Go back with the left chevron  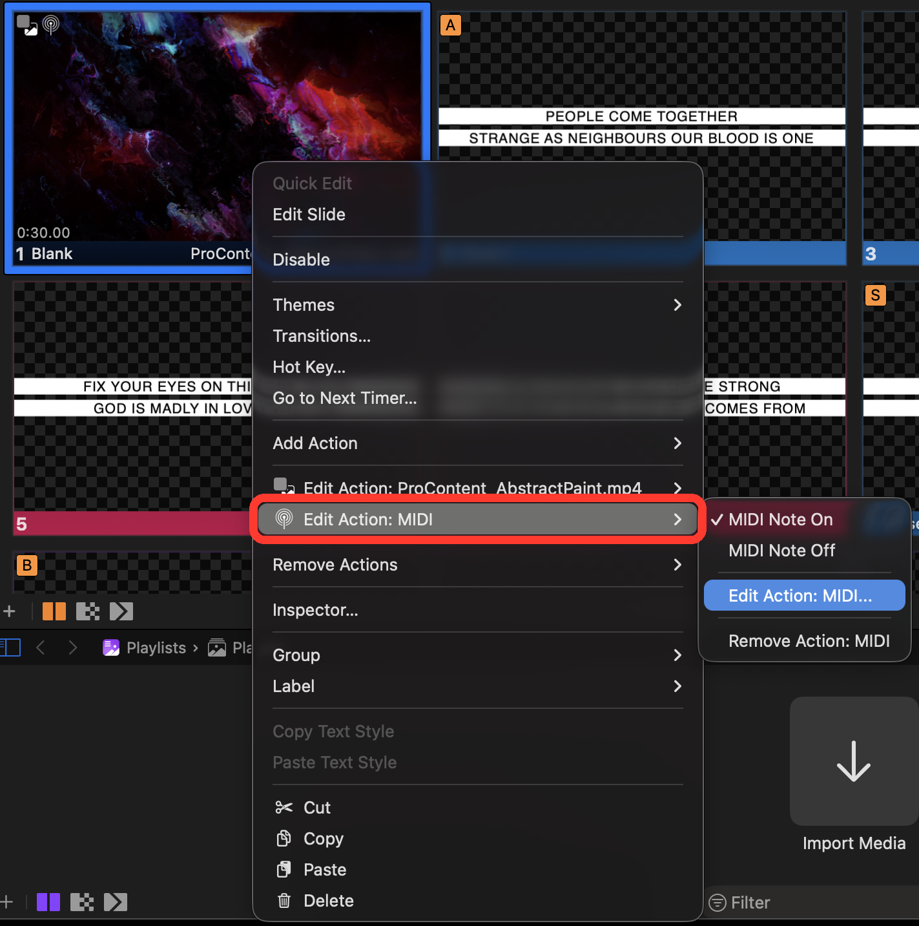(x=41, y=647)
